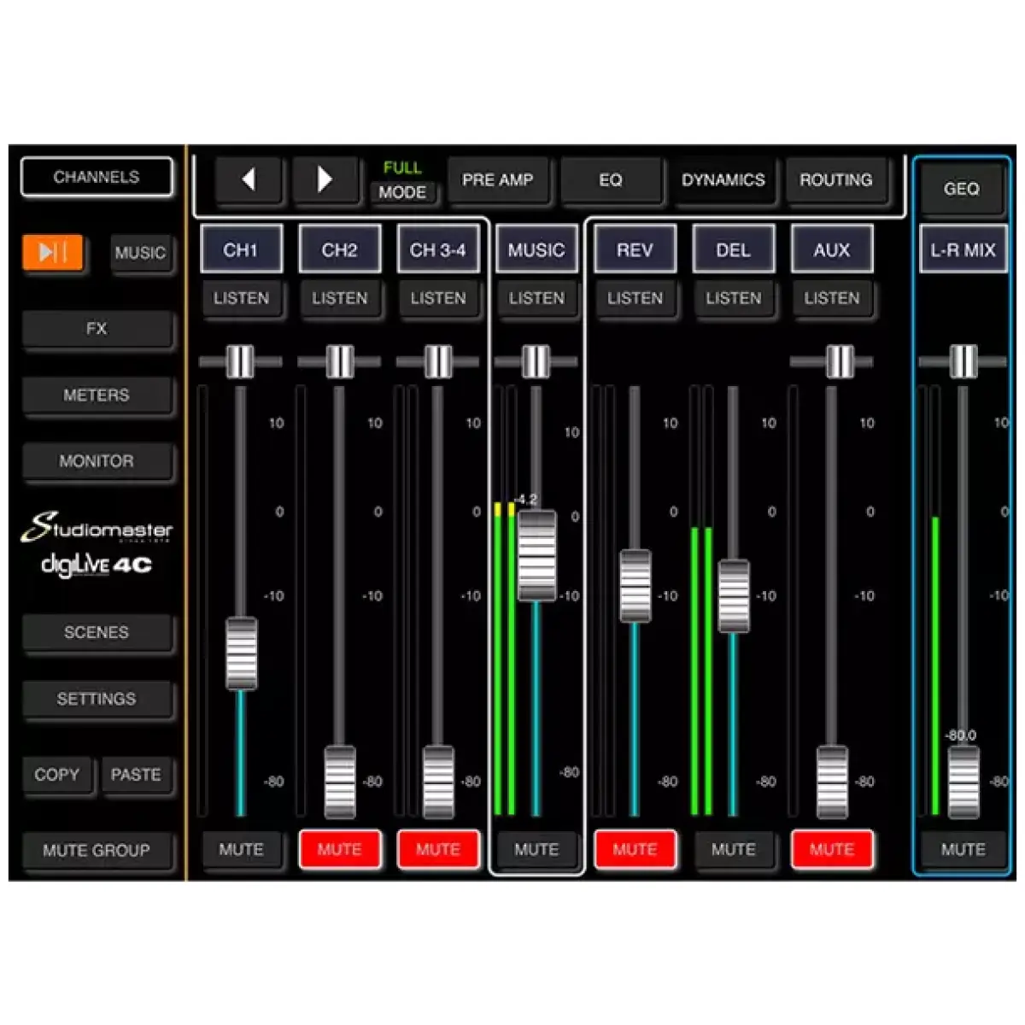Open the MUTE GROUP settings
Image resolution: width=1025 pixels, height=1025 pixels.
pyautogui.click(x=97, y=851)
